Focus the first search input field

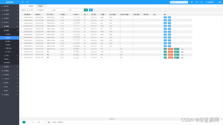point(28,10)
